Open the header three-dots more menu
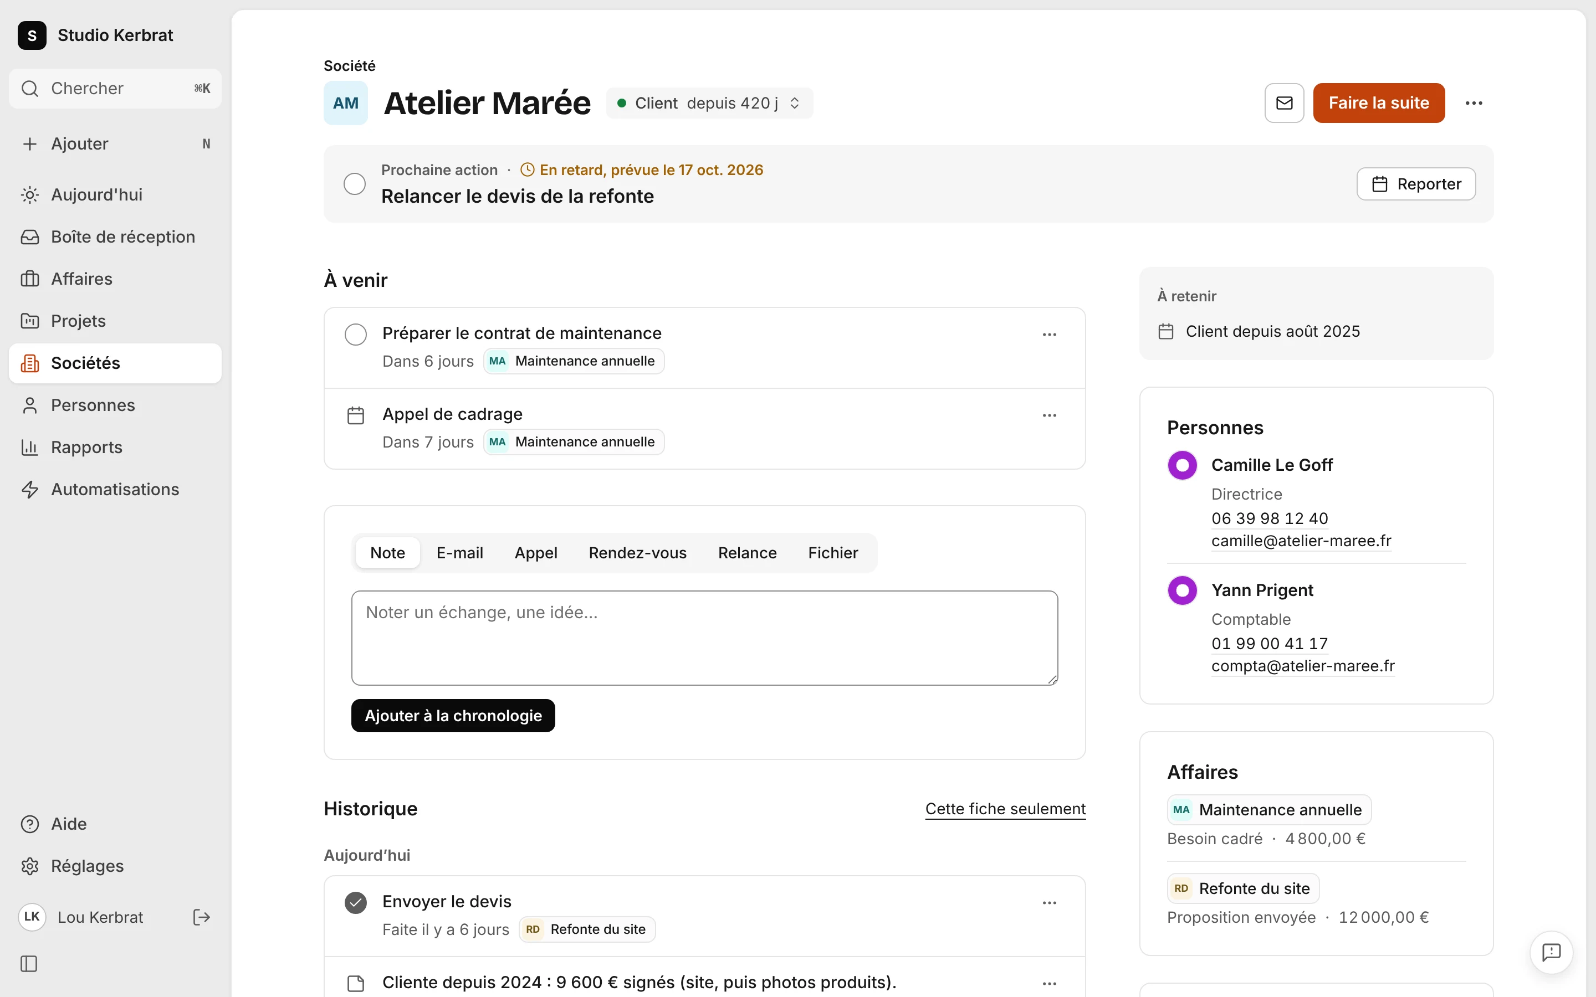This screenshot has height=997, width=1596. [x=1474, y=103]
